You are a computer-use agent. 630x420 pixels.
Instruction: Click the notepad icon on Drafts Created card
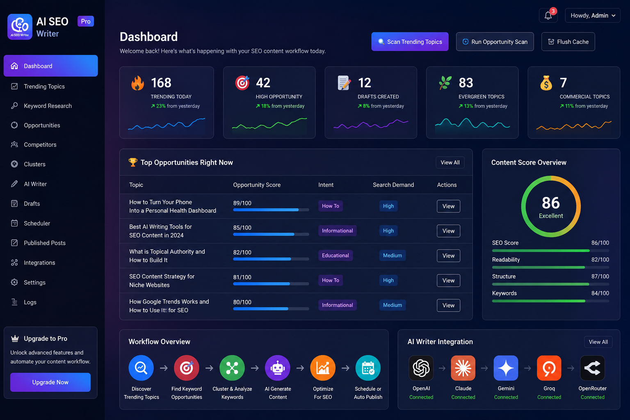[344, 83]
